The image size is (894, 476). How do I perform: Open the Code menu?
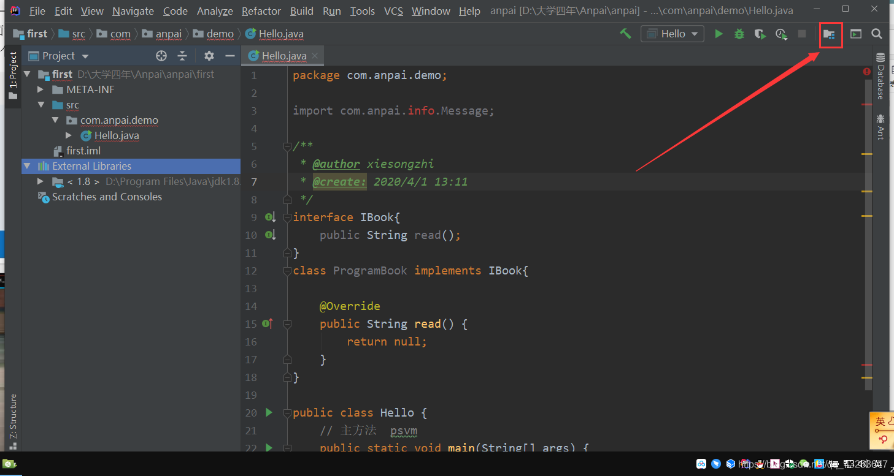pos(175,11)
